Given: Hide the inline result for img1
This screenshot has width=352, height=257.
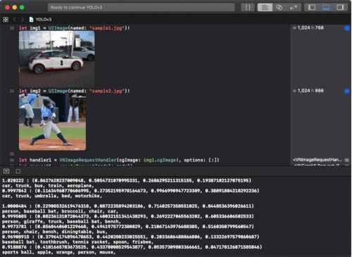Looking at the screenshot, I should click(x=346, y=28).
